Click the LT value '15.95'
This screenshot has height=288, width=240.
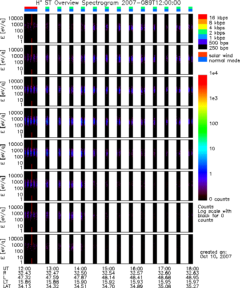pyautogui.click(x=164, y=282)
